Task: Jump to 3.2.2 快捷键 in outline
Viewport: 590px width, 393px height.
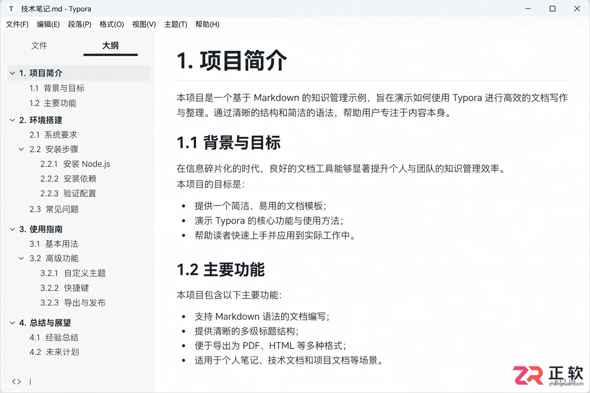Action: point(65,288)
